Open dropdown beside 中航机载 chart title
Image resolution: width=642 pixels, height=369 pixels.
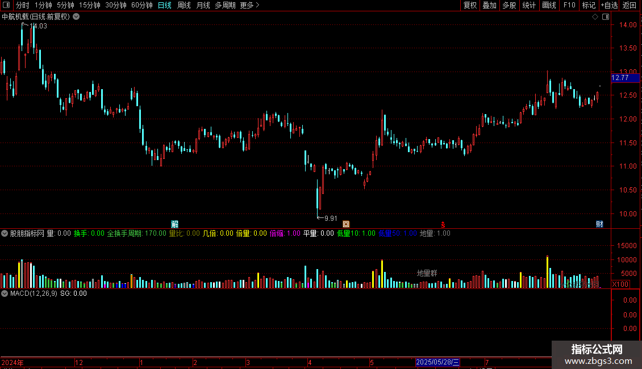tap(76, 17)
